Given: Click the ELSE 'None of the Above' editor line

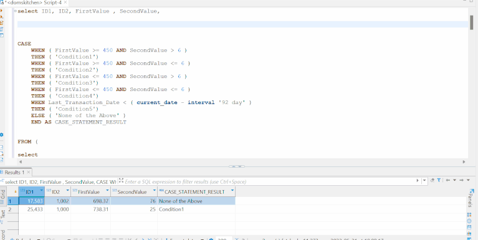Looking at the screenshot, I should (x=79, y=115).
